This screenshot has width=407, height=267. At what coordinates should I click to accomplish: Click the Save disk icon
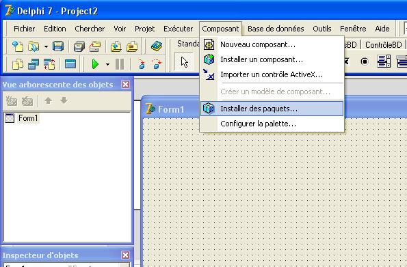[58, 46]
